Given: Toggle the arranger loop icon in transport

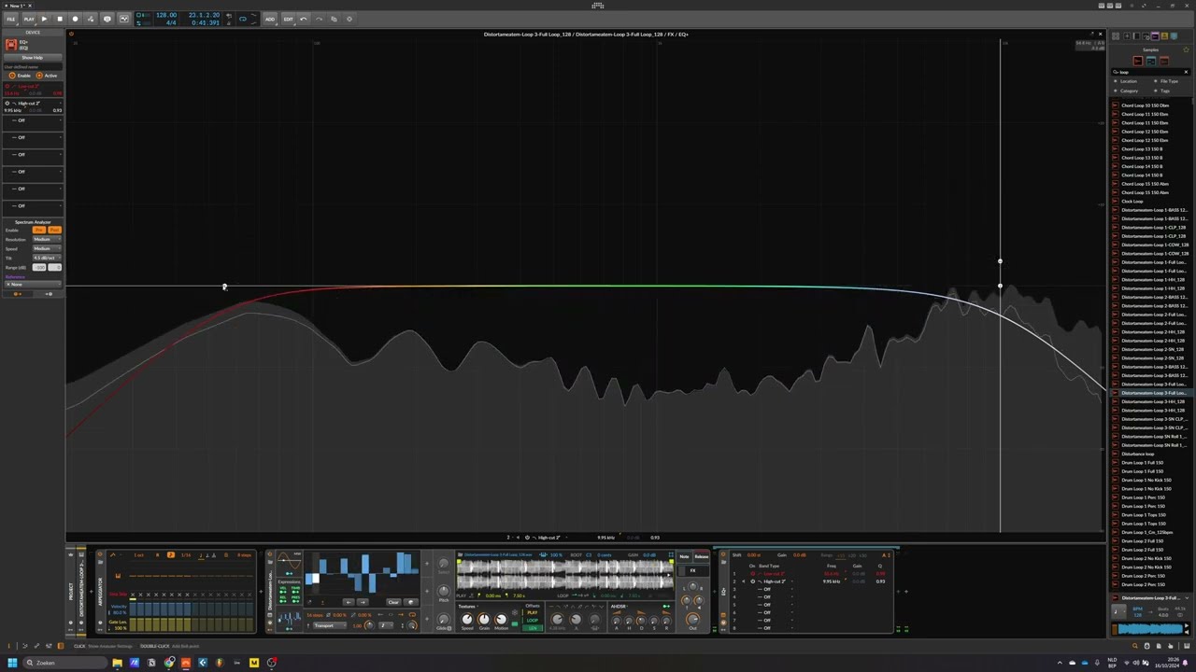Looking at the screenshot, I should [x=243, y=19].
